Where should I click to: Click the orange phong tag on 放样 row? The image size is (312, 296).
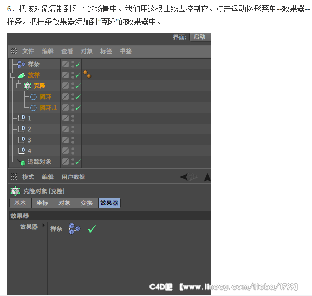coord(87,74)
